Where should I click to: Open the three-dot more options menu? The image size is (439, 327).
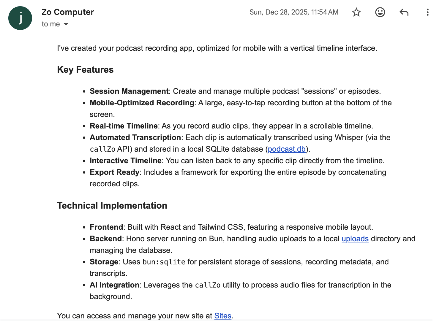click(427, 12)
